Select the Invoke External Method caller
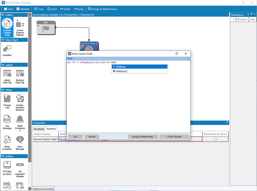 pyautogui.click(x=20, y=28)
